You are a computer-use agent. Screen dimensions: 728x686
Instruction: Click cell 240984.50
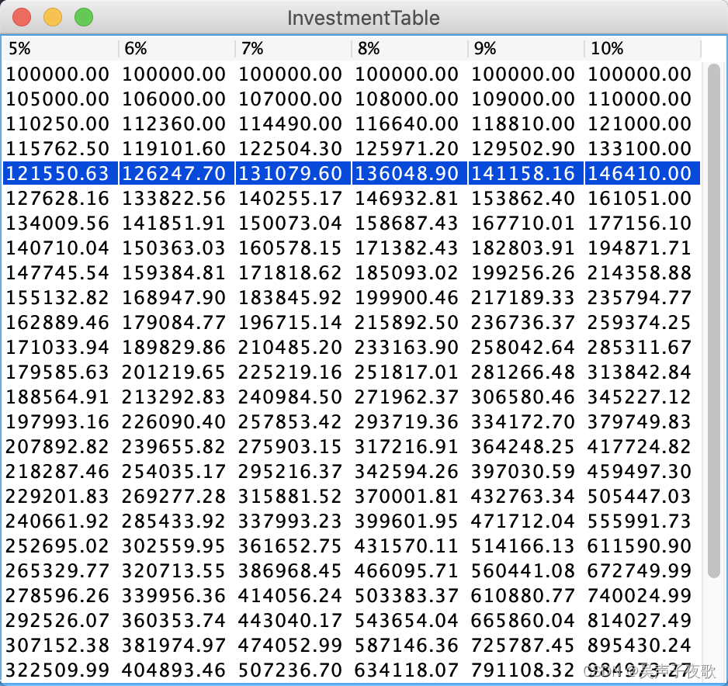click(x=293, y=397)
